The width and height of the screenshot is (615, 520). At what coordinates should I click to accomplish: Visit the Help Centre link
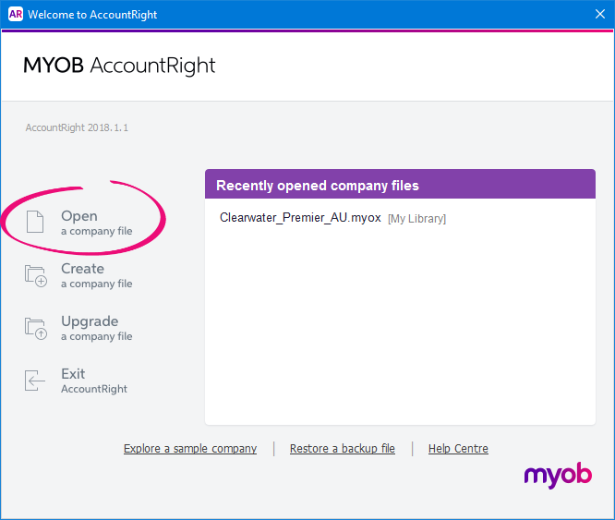point(458,449)
